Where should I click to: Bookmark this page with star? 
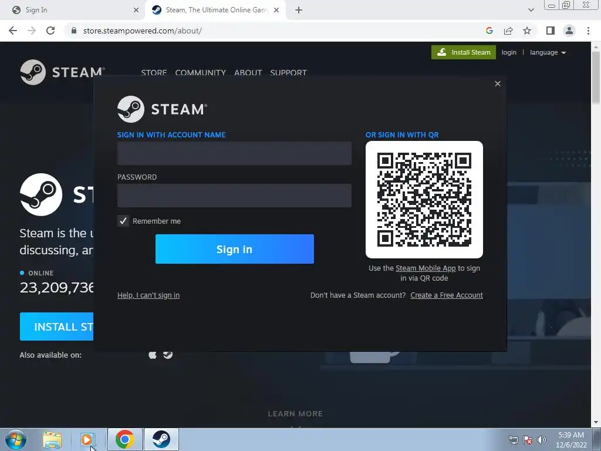527,31
